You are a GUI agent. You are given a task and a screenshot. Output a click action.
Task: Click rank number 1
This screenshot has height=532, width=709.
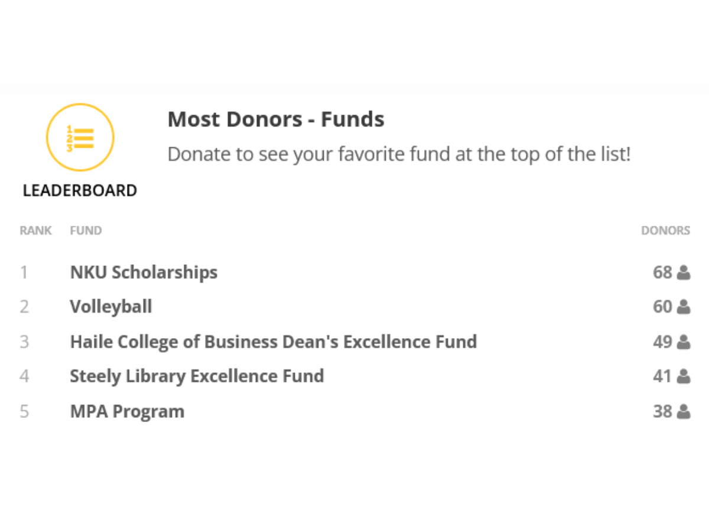(x=24, y=273)
